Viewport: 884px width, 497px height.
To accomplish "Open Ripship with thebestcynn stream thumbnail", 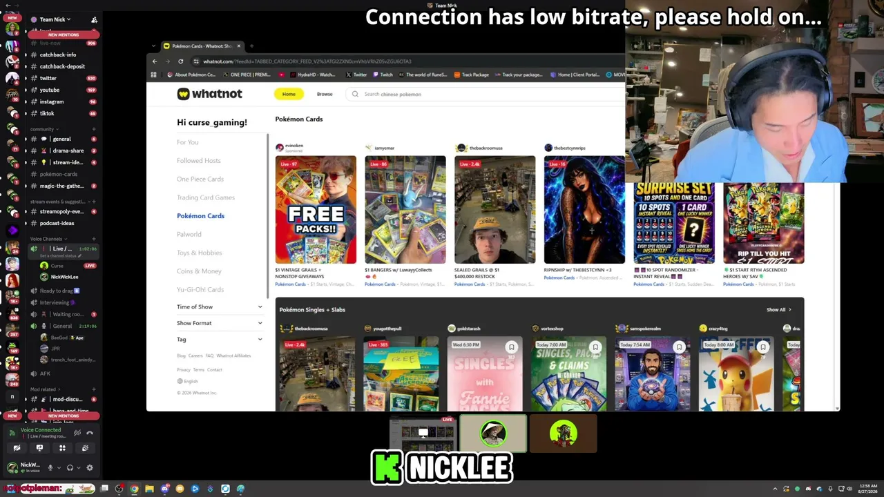I will [584, 210].
